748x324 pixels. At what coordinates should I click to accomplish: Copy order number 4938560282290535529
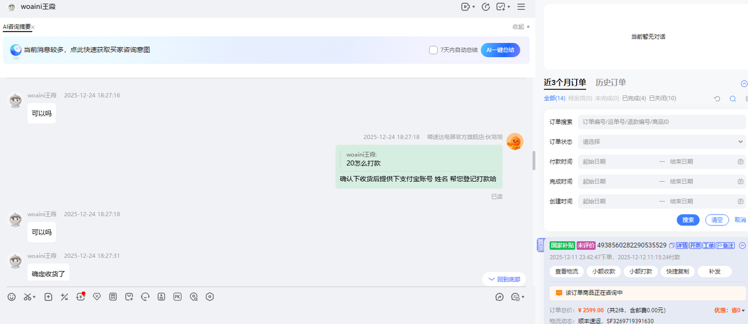click(x=671, y=245)
